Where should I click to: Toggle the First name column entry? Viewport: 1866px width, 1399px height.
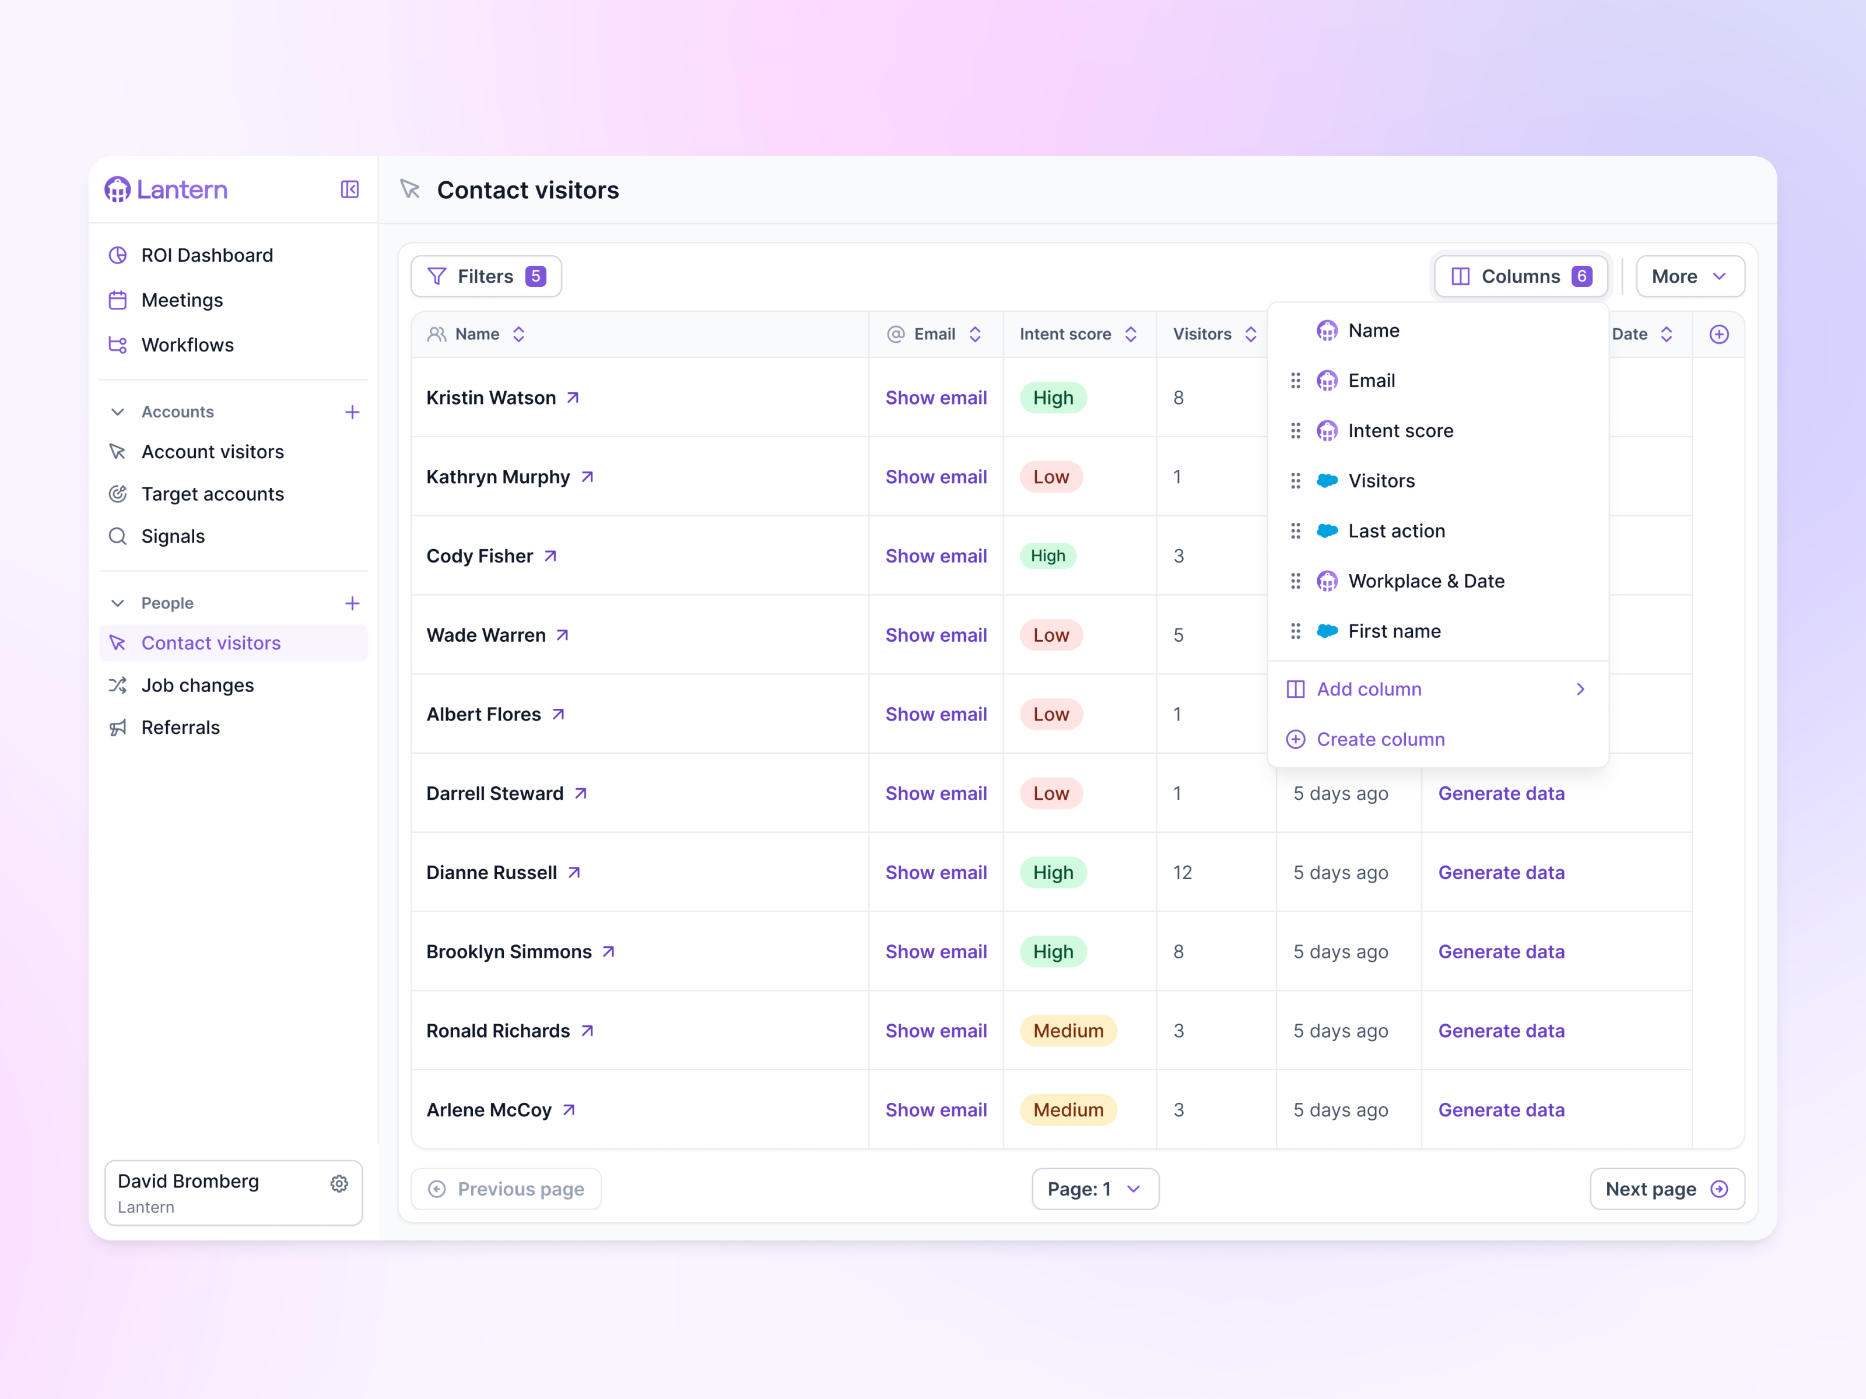click(1394, 631)
